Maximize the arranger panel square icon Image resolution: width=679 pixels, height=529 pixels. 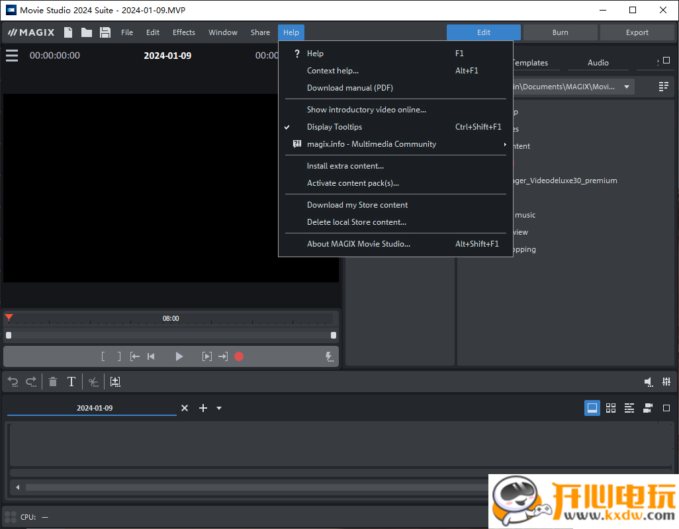[666, 408]
